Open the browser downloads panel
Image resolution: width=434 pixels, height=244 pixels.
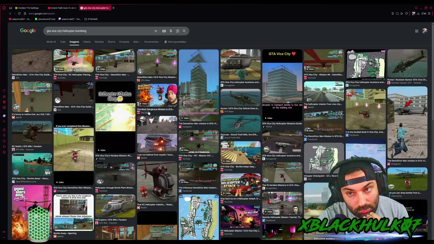coord(418,14)
